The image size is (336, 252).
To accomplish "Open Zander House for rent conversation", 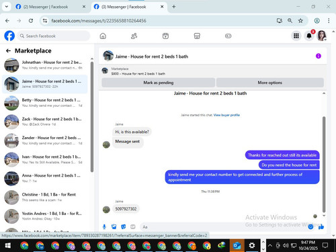I will point(44,140).
